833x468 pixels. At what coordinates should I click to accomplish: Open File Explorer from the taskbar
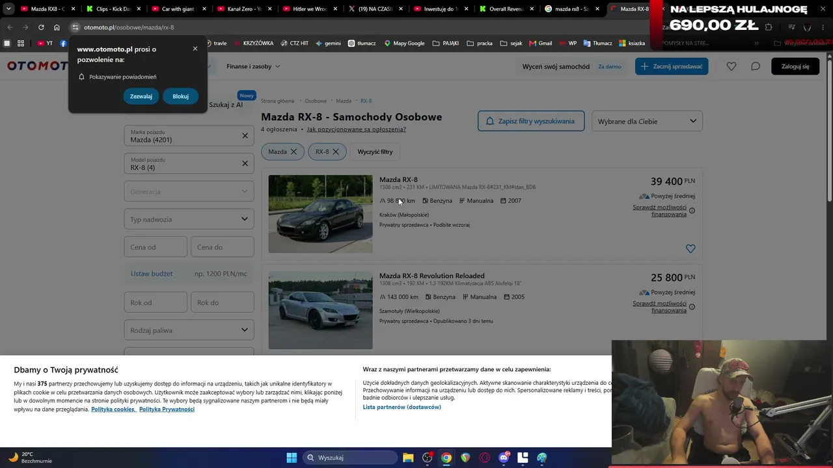(x=408, y=458)
